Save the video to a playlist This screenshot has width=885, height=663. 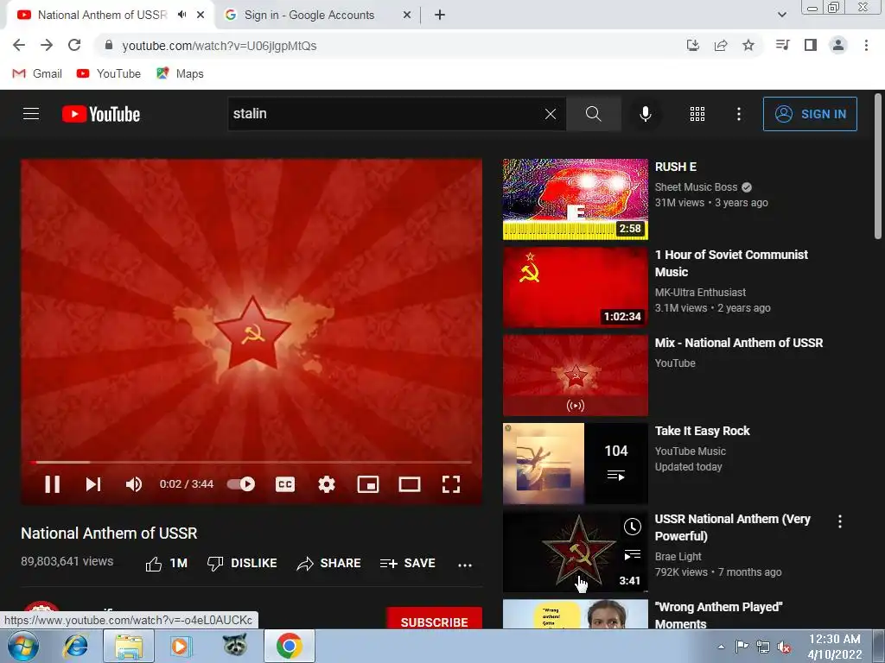(408, 563)
